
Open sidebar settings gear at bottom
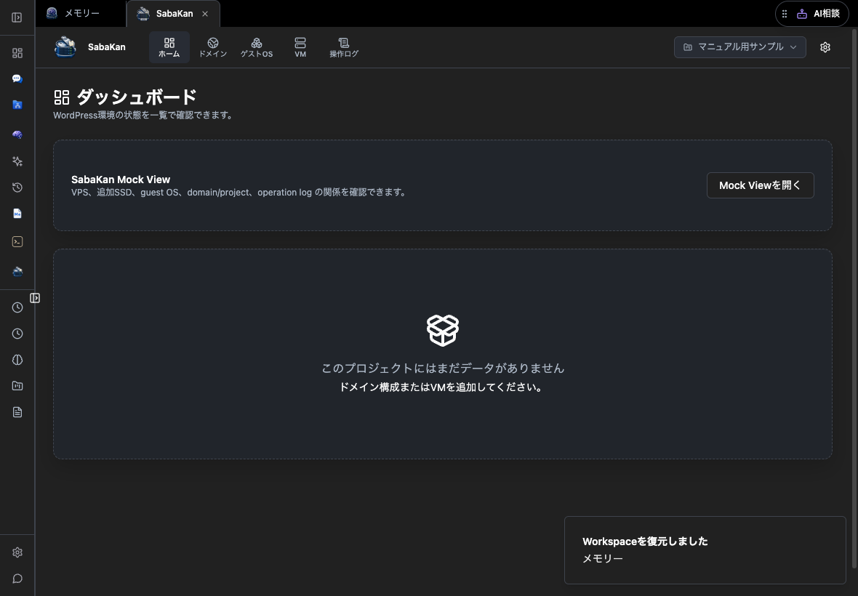click(x=17, y=552)
